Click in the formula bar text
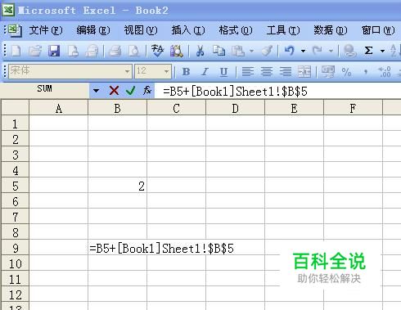The image size is (401, 310). [235, 91]
